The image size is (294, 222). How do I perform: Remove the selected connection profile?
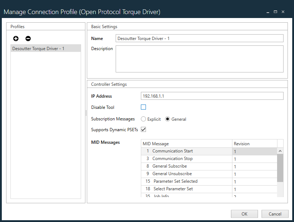coord(28,38)
